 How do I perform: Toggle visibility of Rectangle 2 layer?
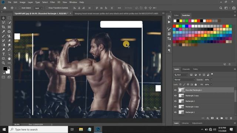(175, 101)
